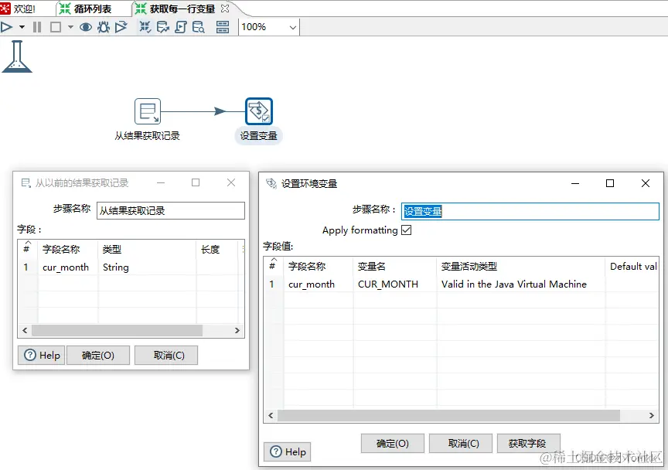Select the cur_month cell in left dialog
668x470 pixels.
pos(66,267)
